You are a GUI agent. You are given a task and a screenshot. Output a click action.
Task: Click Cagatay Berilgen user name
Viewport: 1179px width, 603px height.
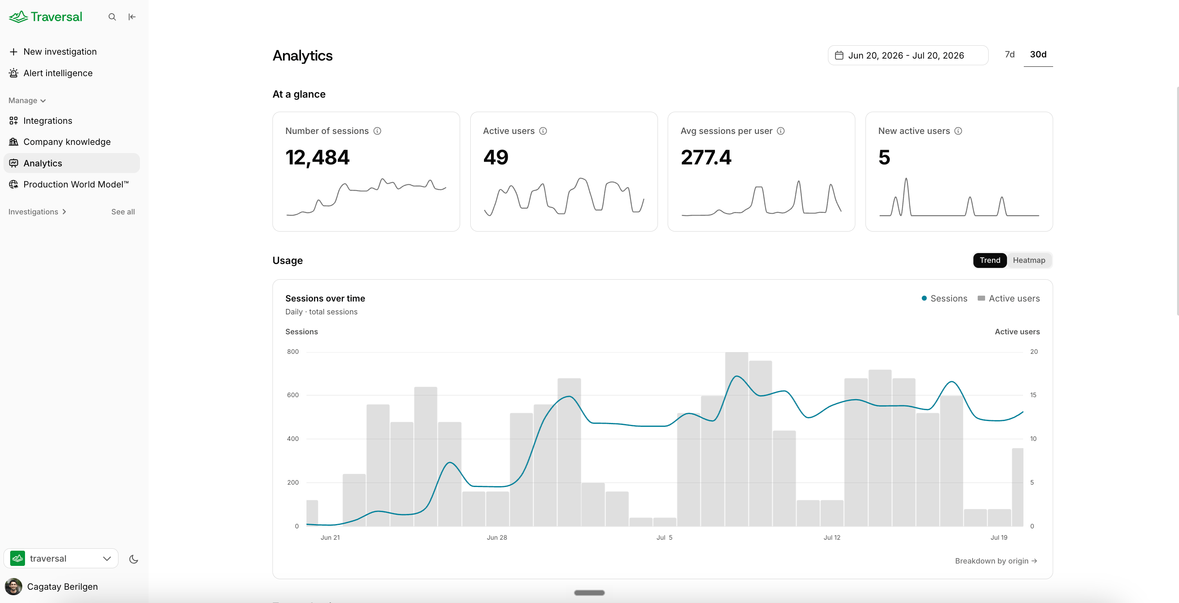(x=62, y=587)
